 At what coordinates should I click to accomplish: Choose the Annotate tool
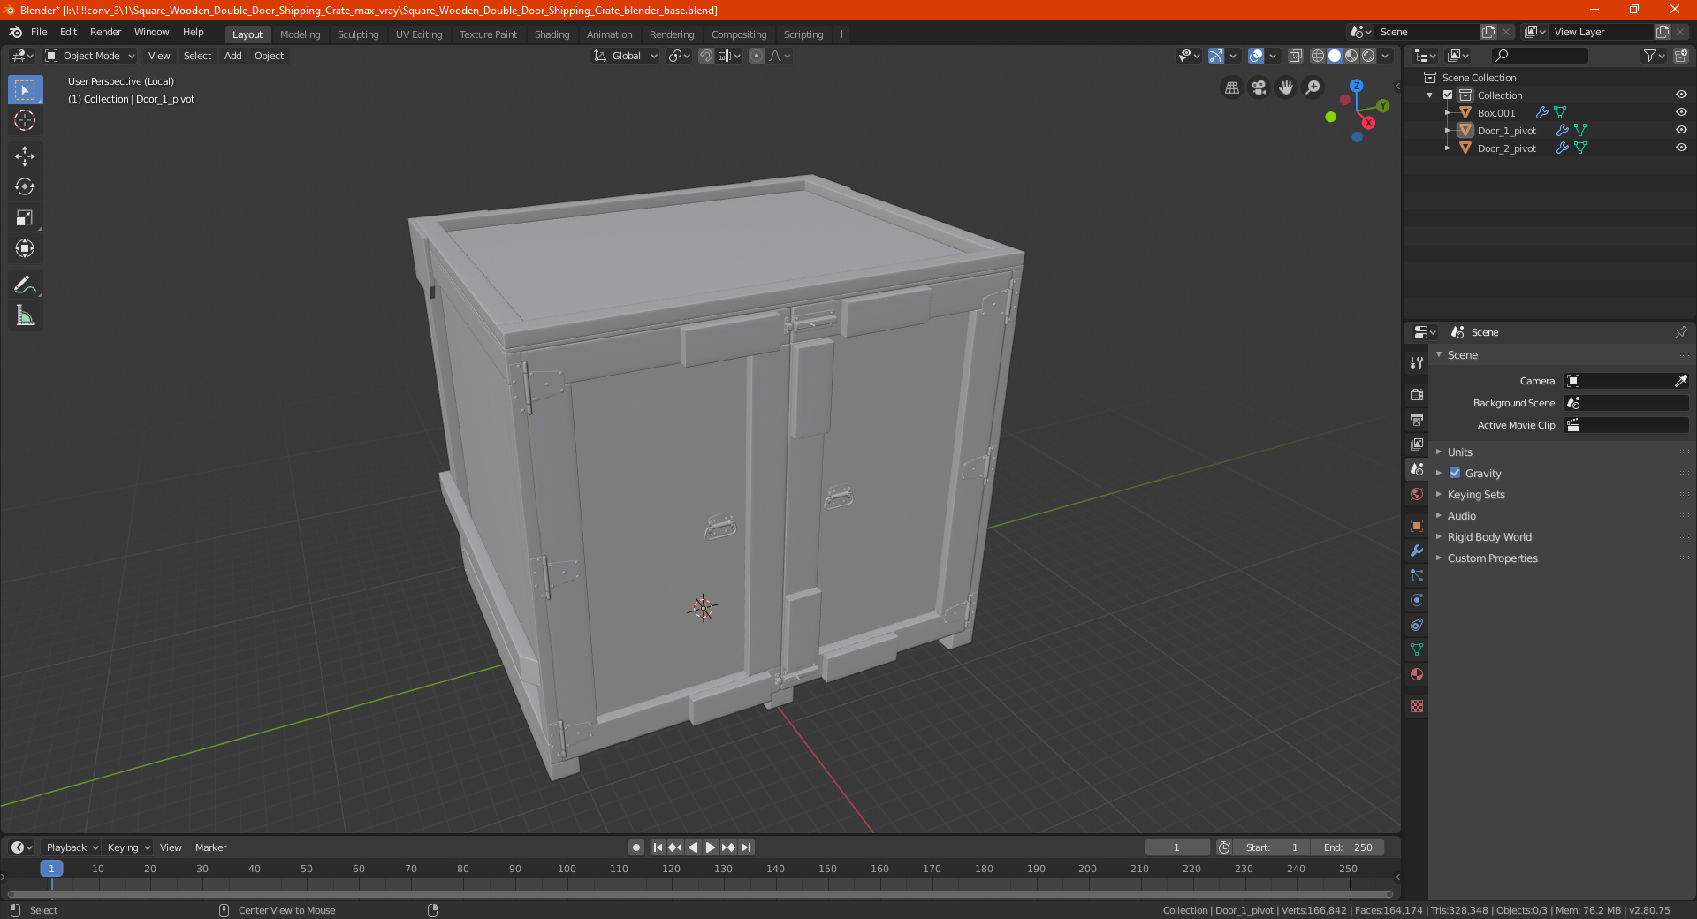pyautogui.click(x=25, y=285)
